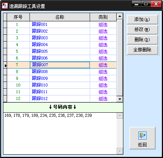This screenshot has width=163, height=158.
Task: Click the 组选 cell in row 9
Action: pos(103,78)
